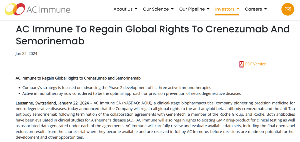Click the Jan 22, 2024 date text

[26, 54]
